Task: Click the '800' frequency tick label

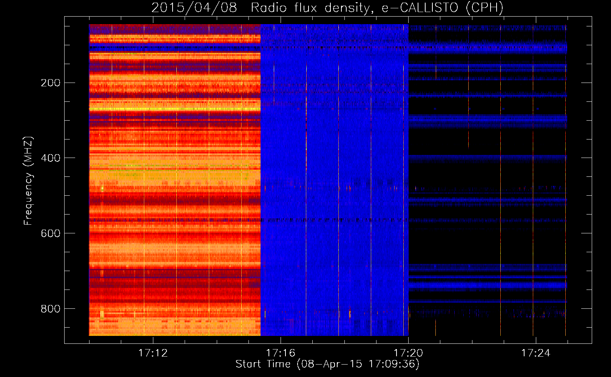Action: click(x=51, y=309)
